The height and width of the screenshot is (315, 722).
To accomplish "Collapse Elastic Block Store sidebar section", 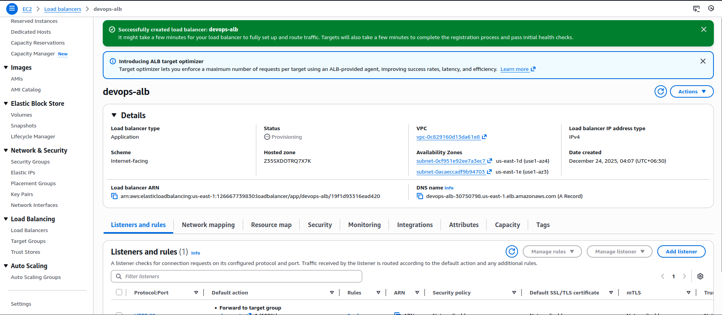I will pos(6,103).
